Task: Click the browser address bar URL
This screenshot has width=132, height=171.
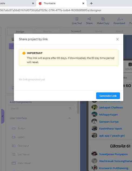Action: (50, 10)
